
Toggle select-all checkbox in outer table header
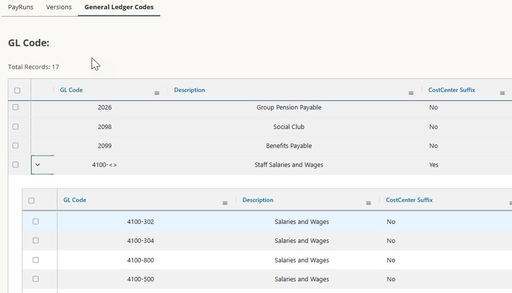(x=18, y=91)
